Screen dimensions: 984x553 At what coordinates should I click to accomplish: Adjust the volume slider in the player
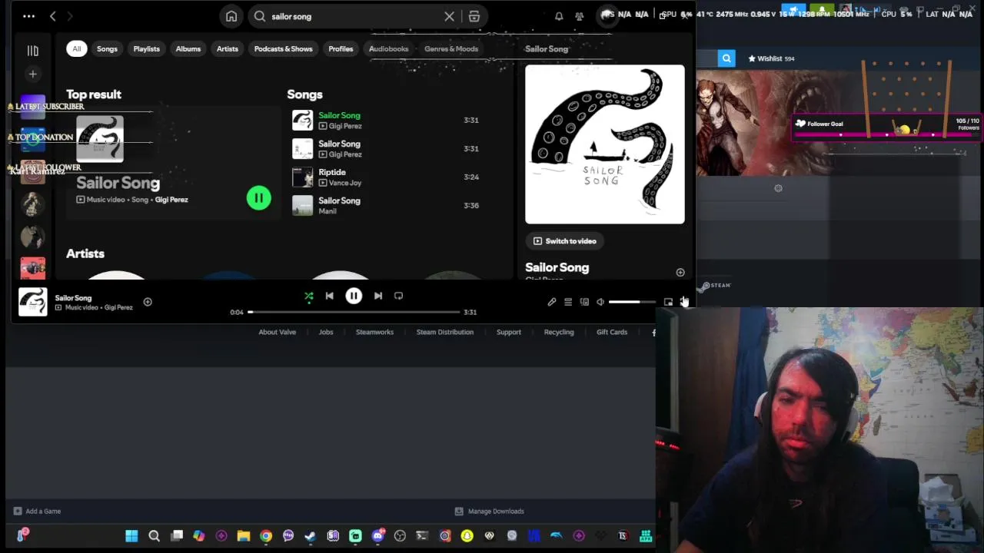coord(632,302)
